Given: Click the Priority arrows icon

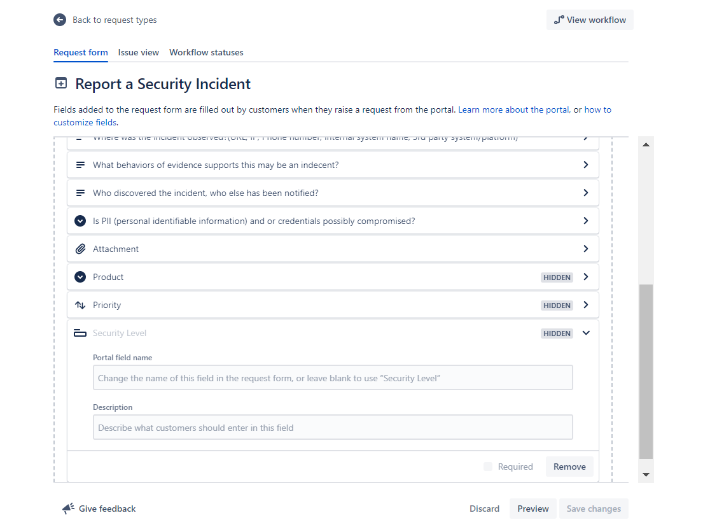Looking at the screenshot, I should tap(80, 305).
